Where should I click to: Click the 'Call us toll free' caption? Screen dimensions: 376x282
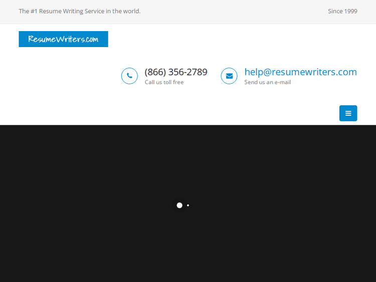coord(164,82)
